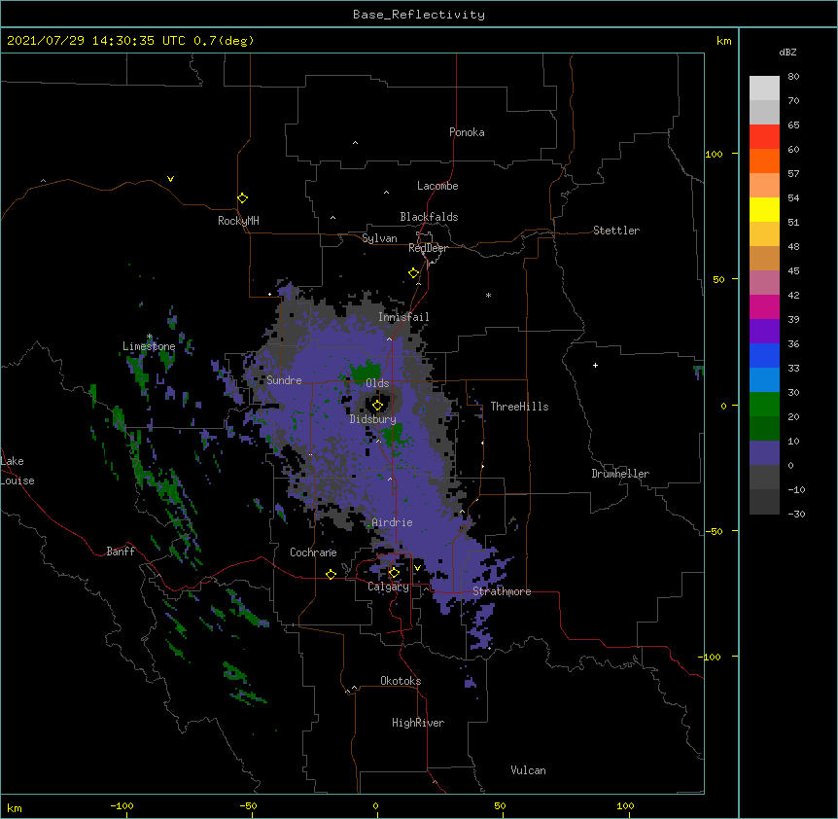This screenshot has width=838, height=819.
Task: Pick the red 60-65 dBZ legend swatch
Action: coord(764,137)
